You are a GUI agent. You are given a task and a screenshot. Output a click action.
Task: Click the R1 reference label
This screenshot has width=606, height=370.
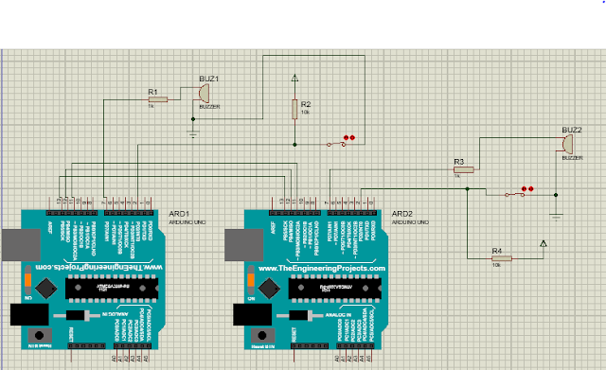[x=152, y=92]
